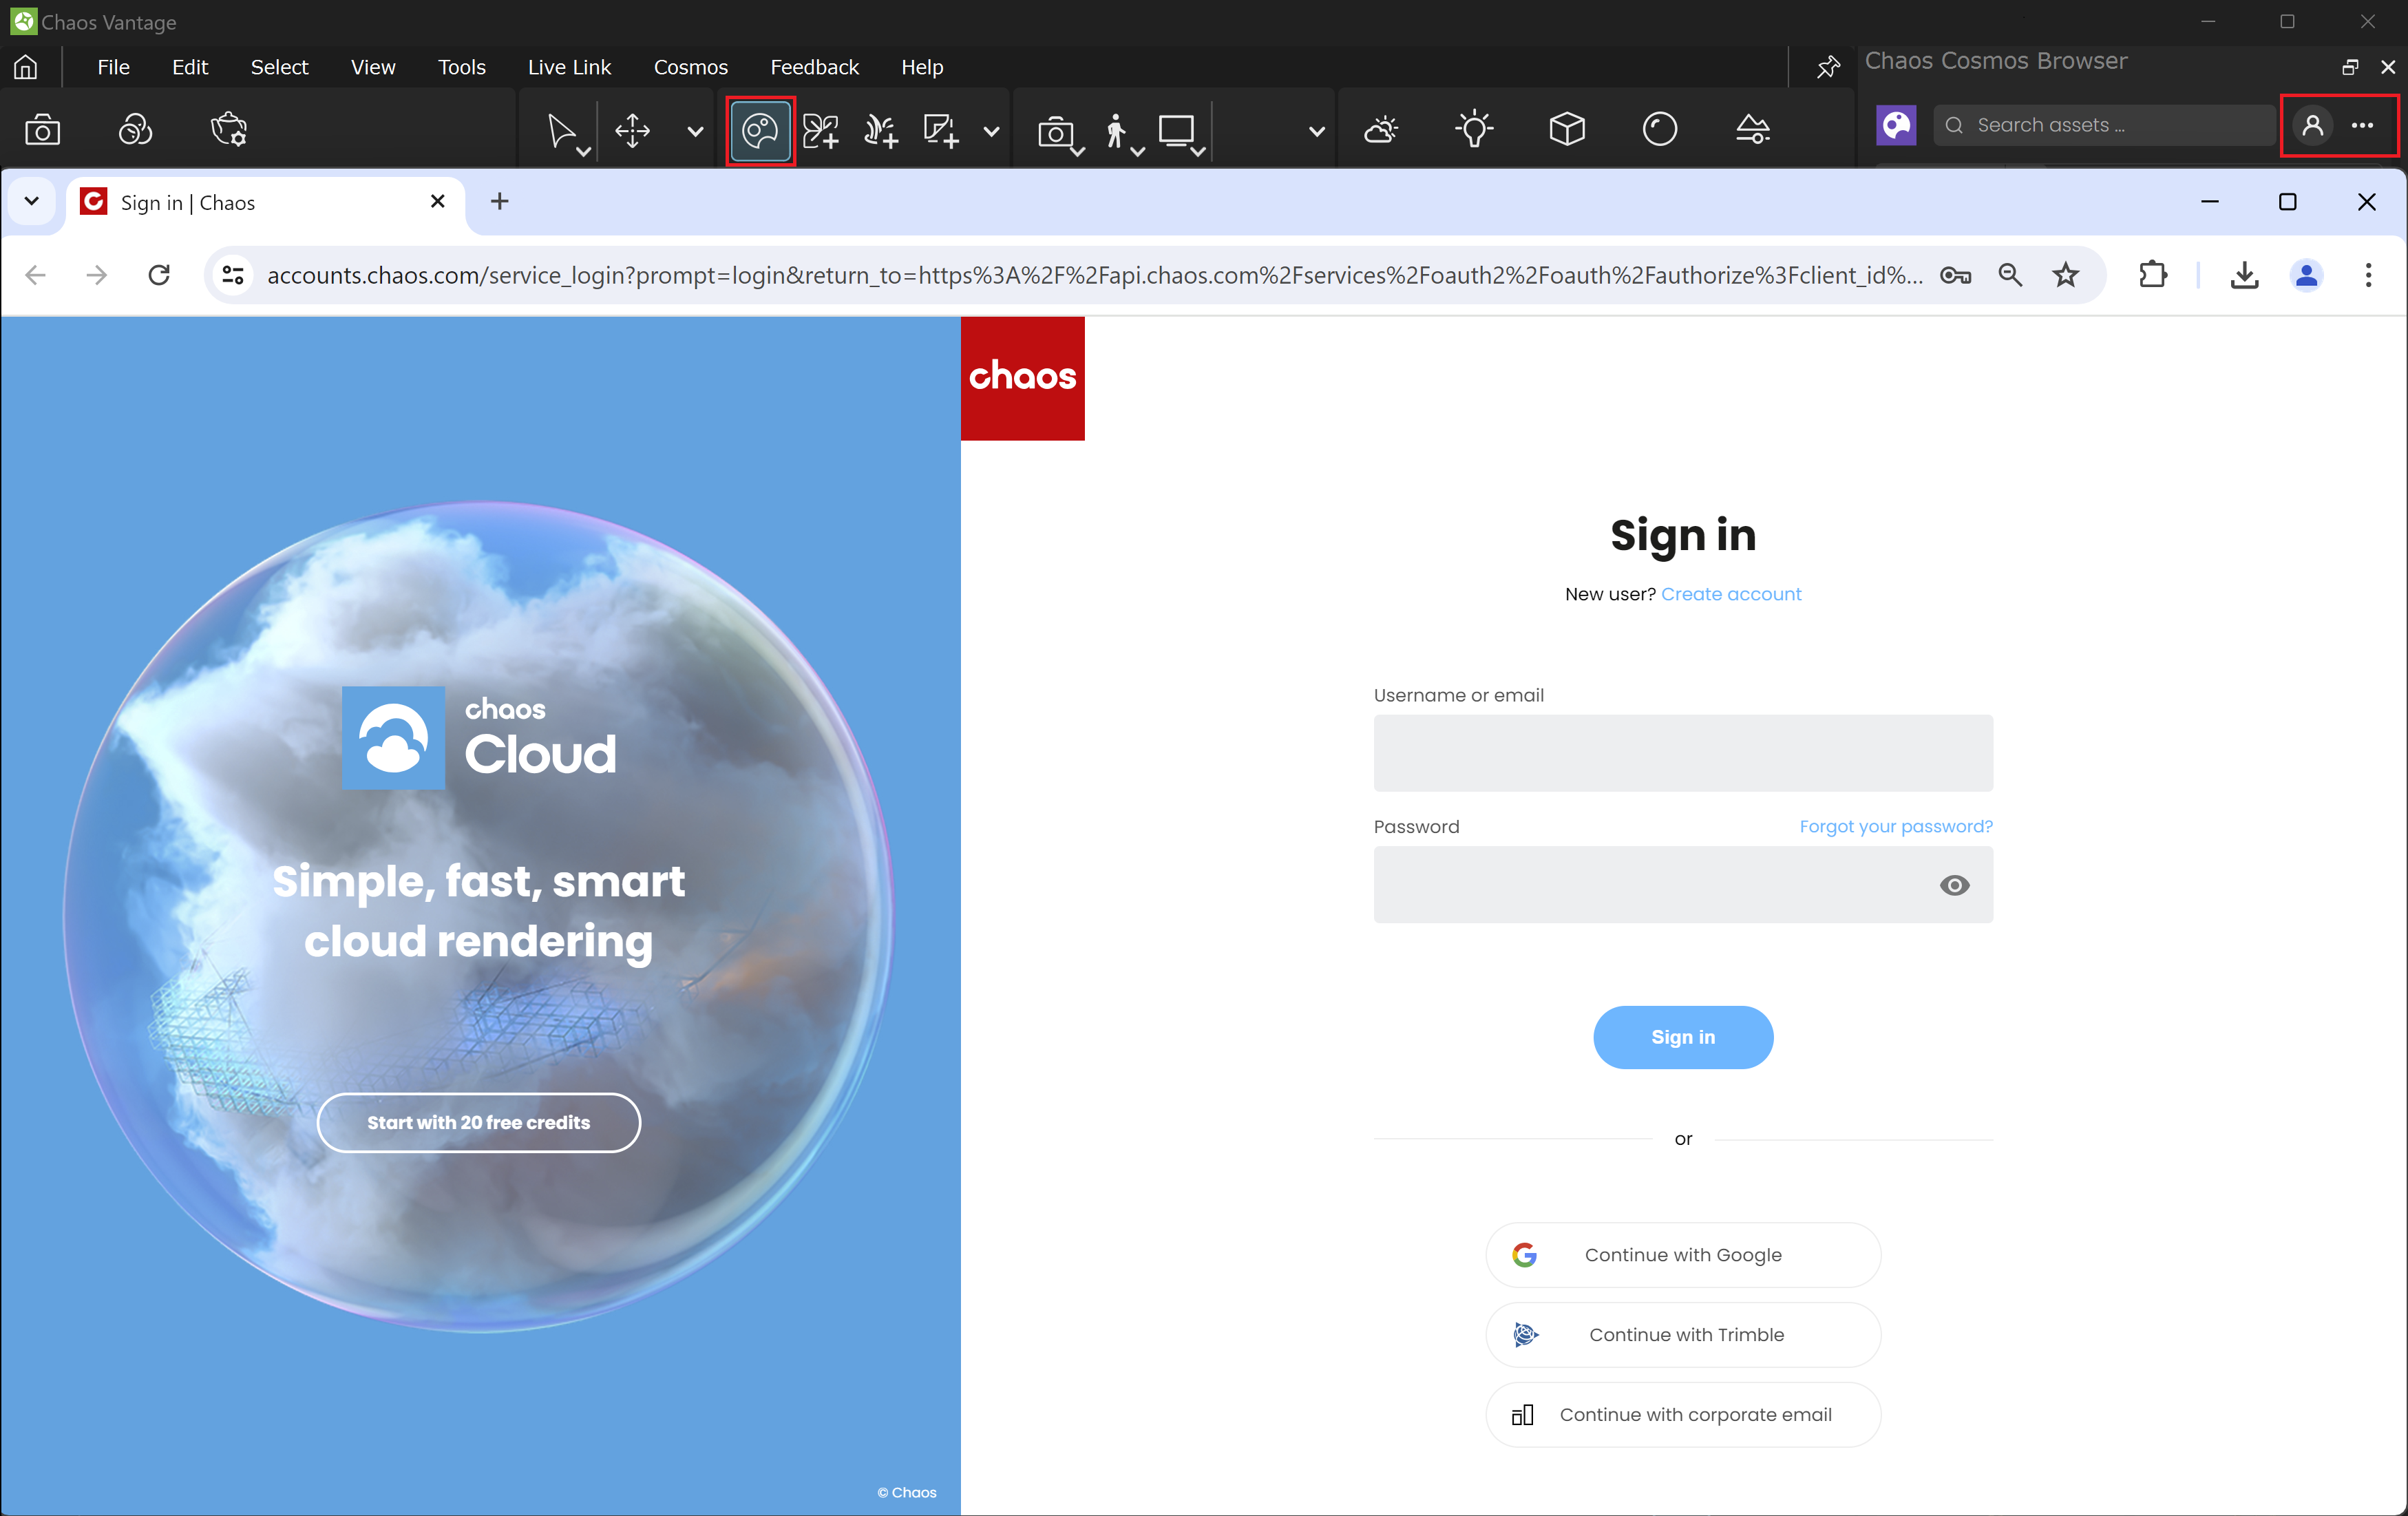This screenshot has height=1516, width=2408.
Task: Open the browser three-dot menu
Action: click(x=2368, y=275)
